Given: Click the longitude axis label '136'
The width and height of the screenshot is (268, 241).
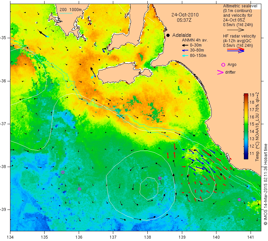Looking at the screenshot, I should (x=79, y=237).
